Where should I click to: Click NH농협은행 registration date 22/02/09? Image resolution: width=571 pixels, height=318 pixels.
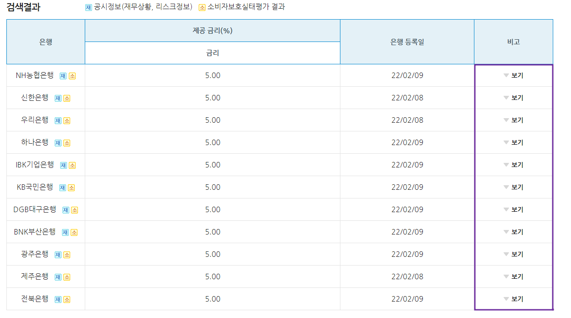[x=407, y=75]
